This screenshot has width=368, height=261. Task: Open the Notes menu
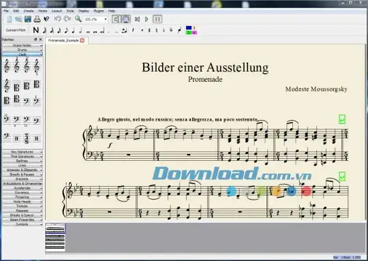tap(42, 11)
